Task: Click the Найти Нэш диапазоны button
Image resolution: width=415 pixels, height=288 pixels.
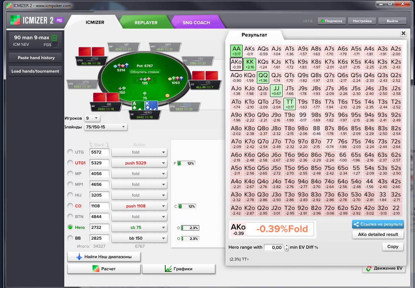Action: tap(104, 257)
